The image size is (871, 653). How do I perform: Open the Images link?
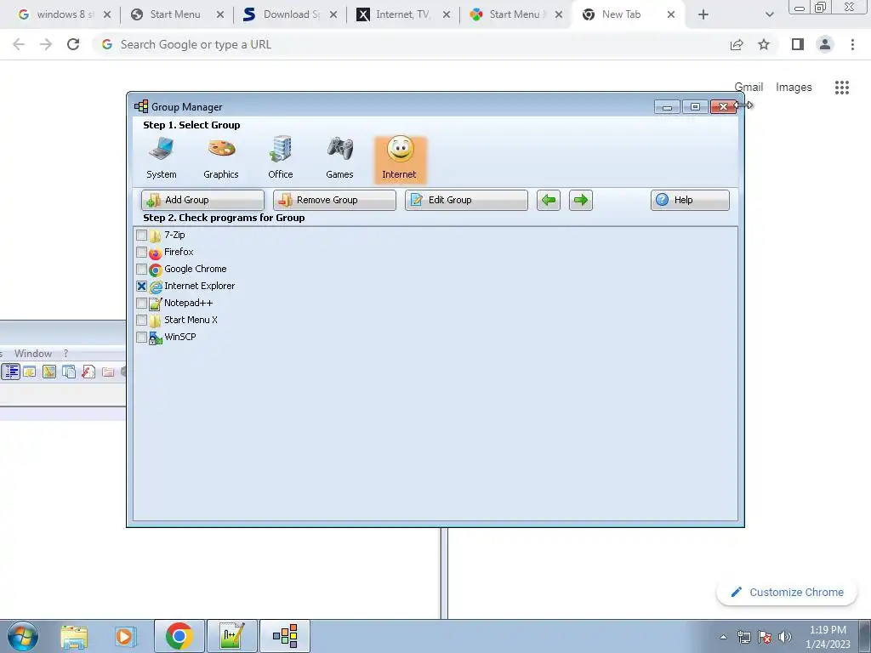pyautogui.click(x=794, y=88)
